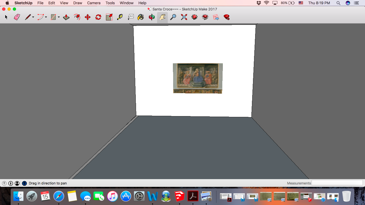This screenshot has width=365, height=205.
Task: Open the View menu
Action: tap(64, 3)
